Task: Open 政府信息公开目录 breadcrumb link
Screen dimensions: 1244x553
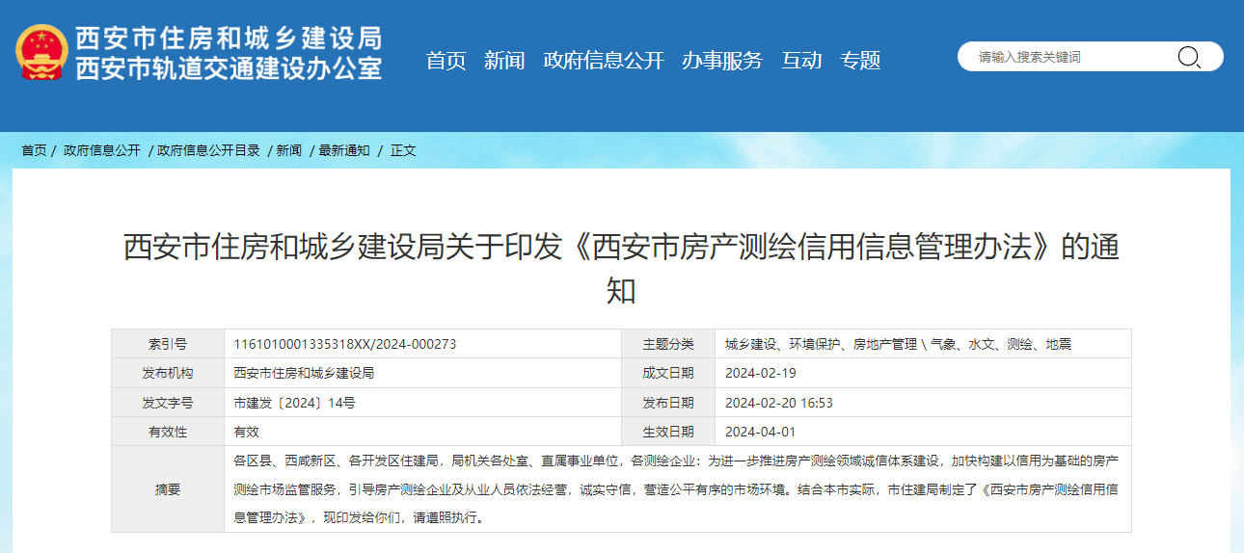Action: click(x=209, y=150)
